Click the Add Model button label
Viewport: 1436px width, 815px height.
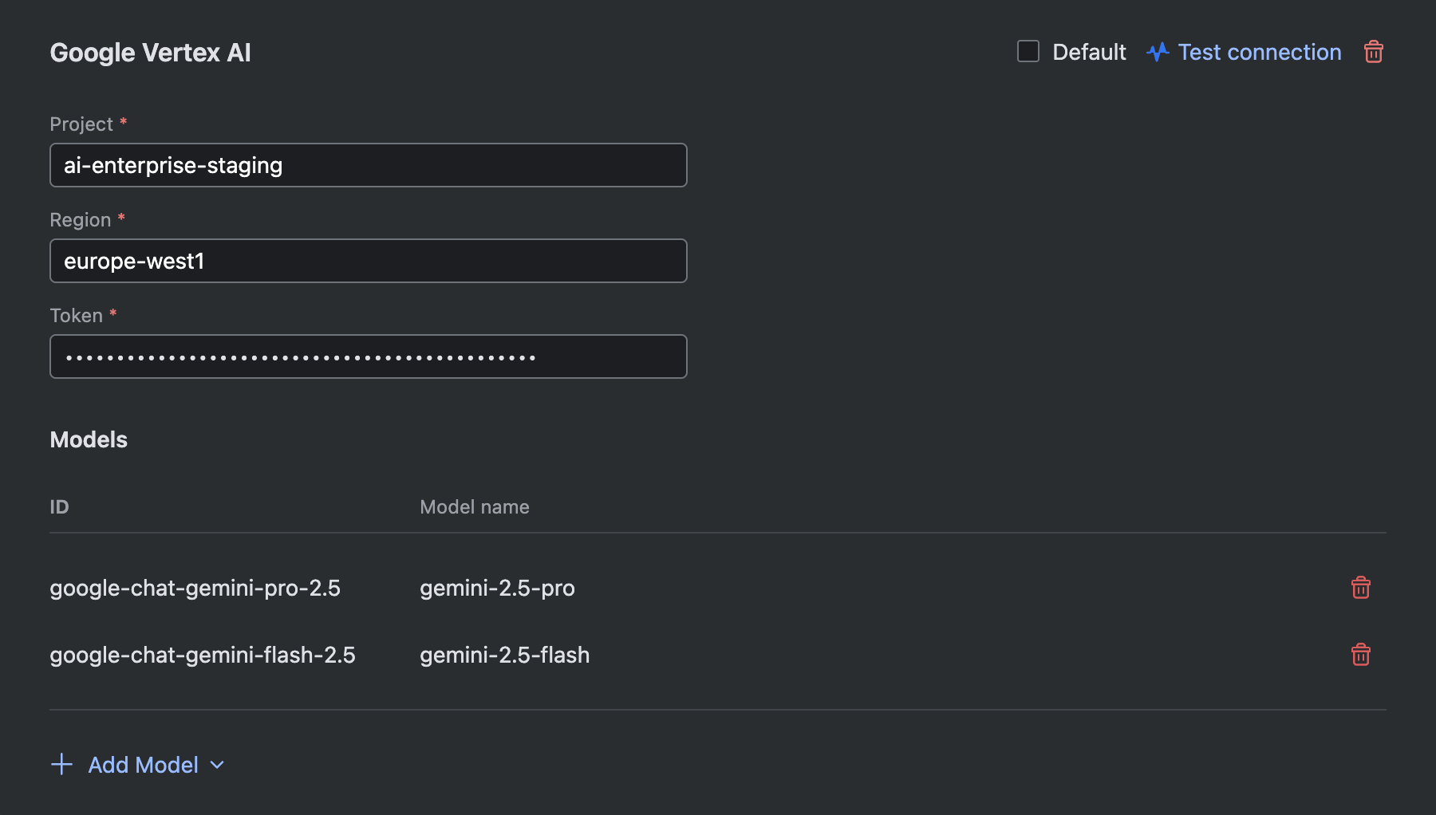[x=143, y=765]
